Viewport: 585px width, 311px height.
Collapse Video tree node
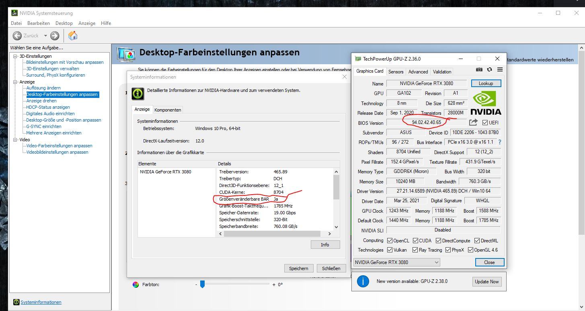(15, 140)
